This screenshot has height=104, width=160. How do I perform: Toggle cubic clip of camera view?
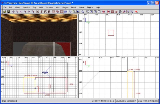pos(78,12)
